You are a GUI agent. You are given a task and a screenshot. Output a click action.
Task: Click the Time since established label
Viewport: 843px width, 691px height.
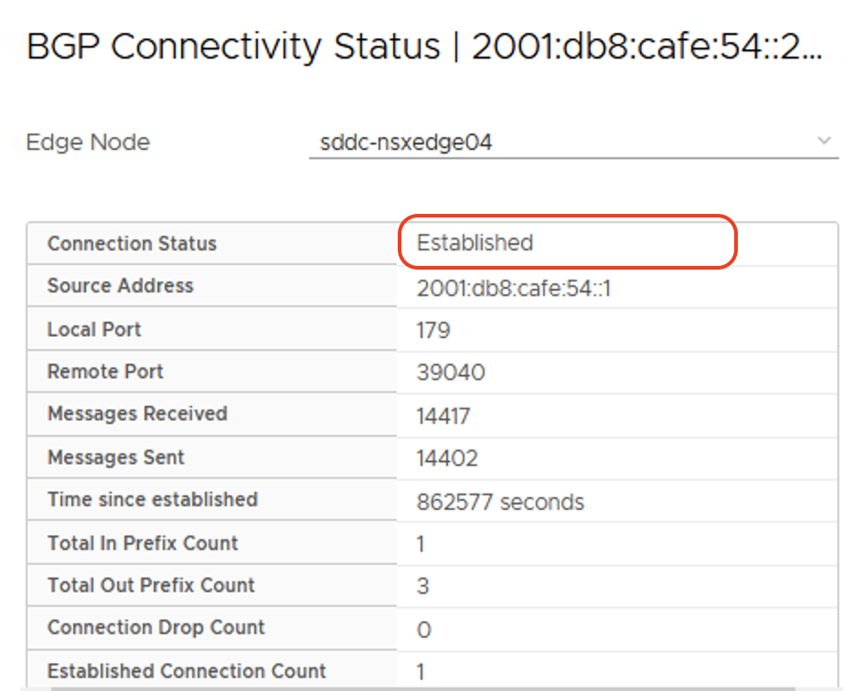click(x=153, y=500)
